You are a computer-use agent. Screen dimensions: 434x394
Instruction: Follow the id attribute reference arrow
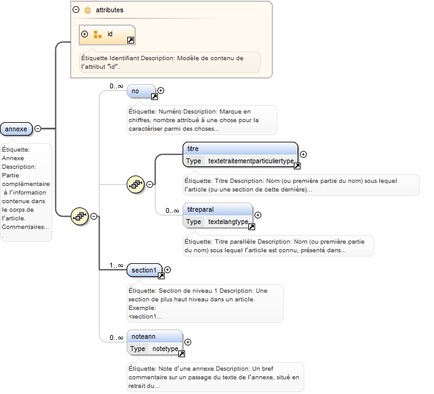pyautogui.click(x=130, y=41)
